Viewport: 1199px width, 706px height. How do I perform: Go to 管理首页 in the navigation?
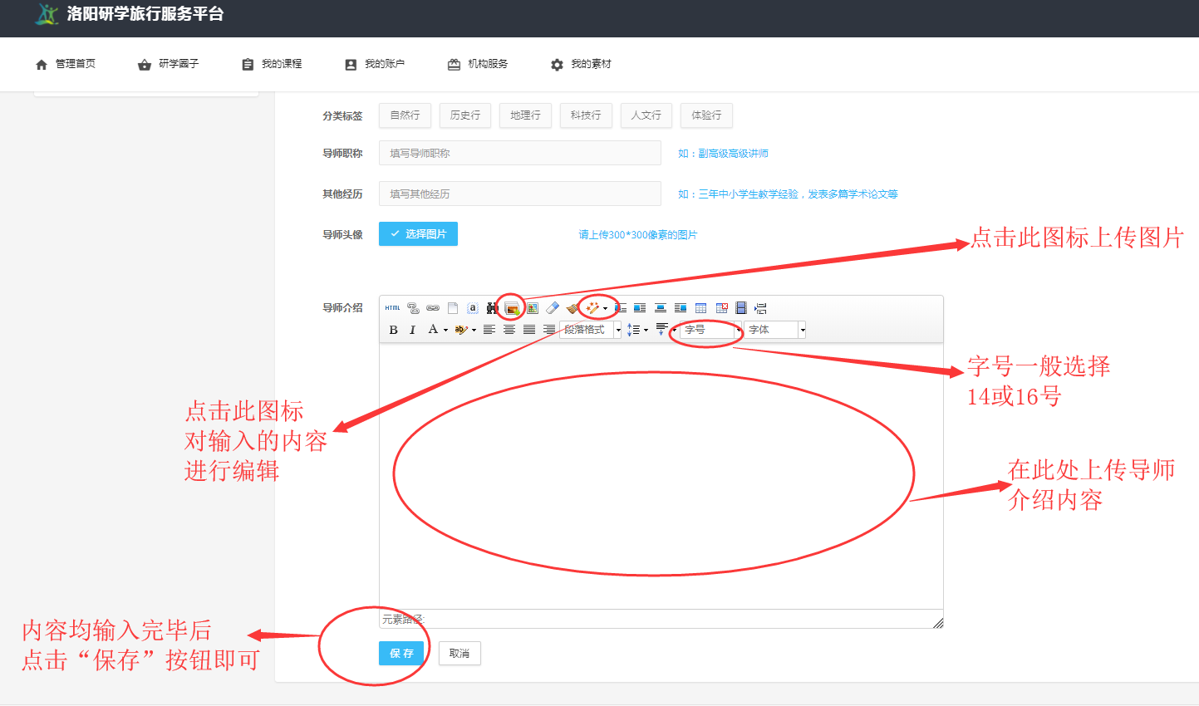66,64
